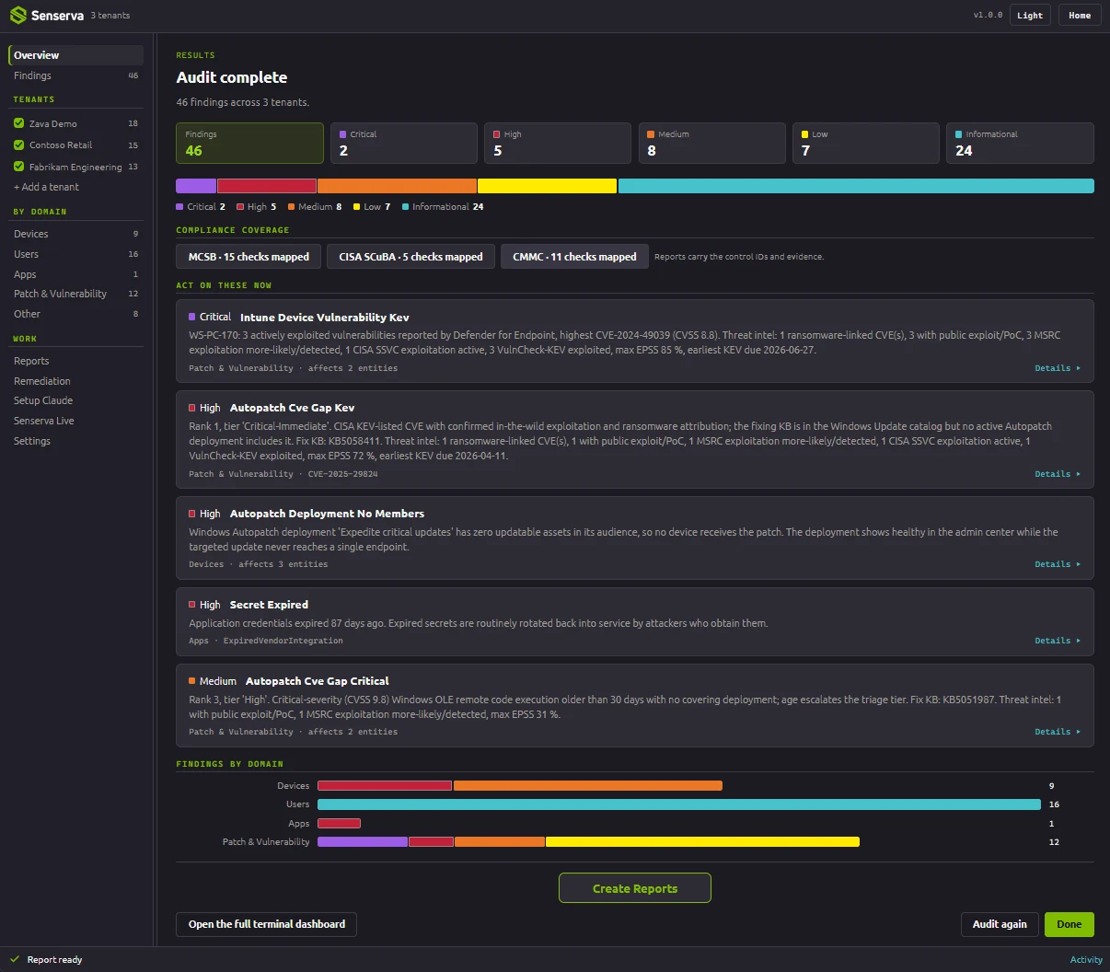Click the v1.0.0 version label
Viewport: 1110px width, 972px height.
(988, 16)
